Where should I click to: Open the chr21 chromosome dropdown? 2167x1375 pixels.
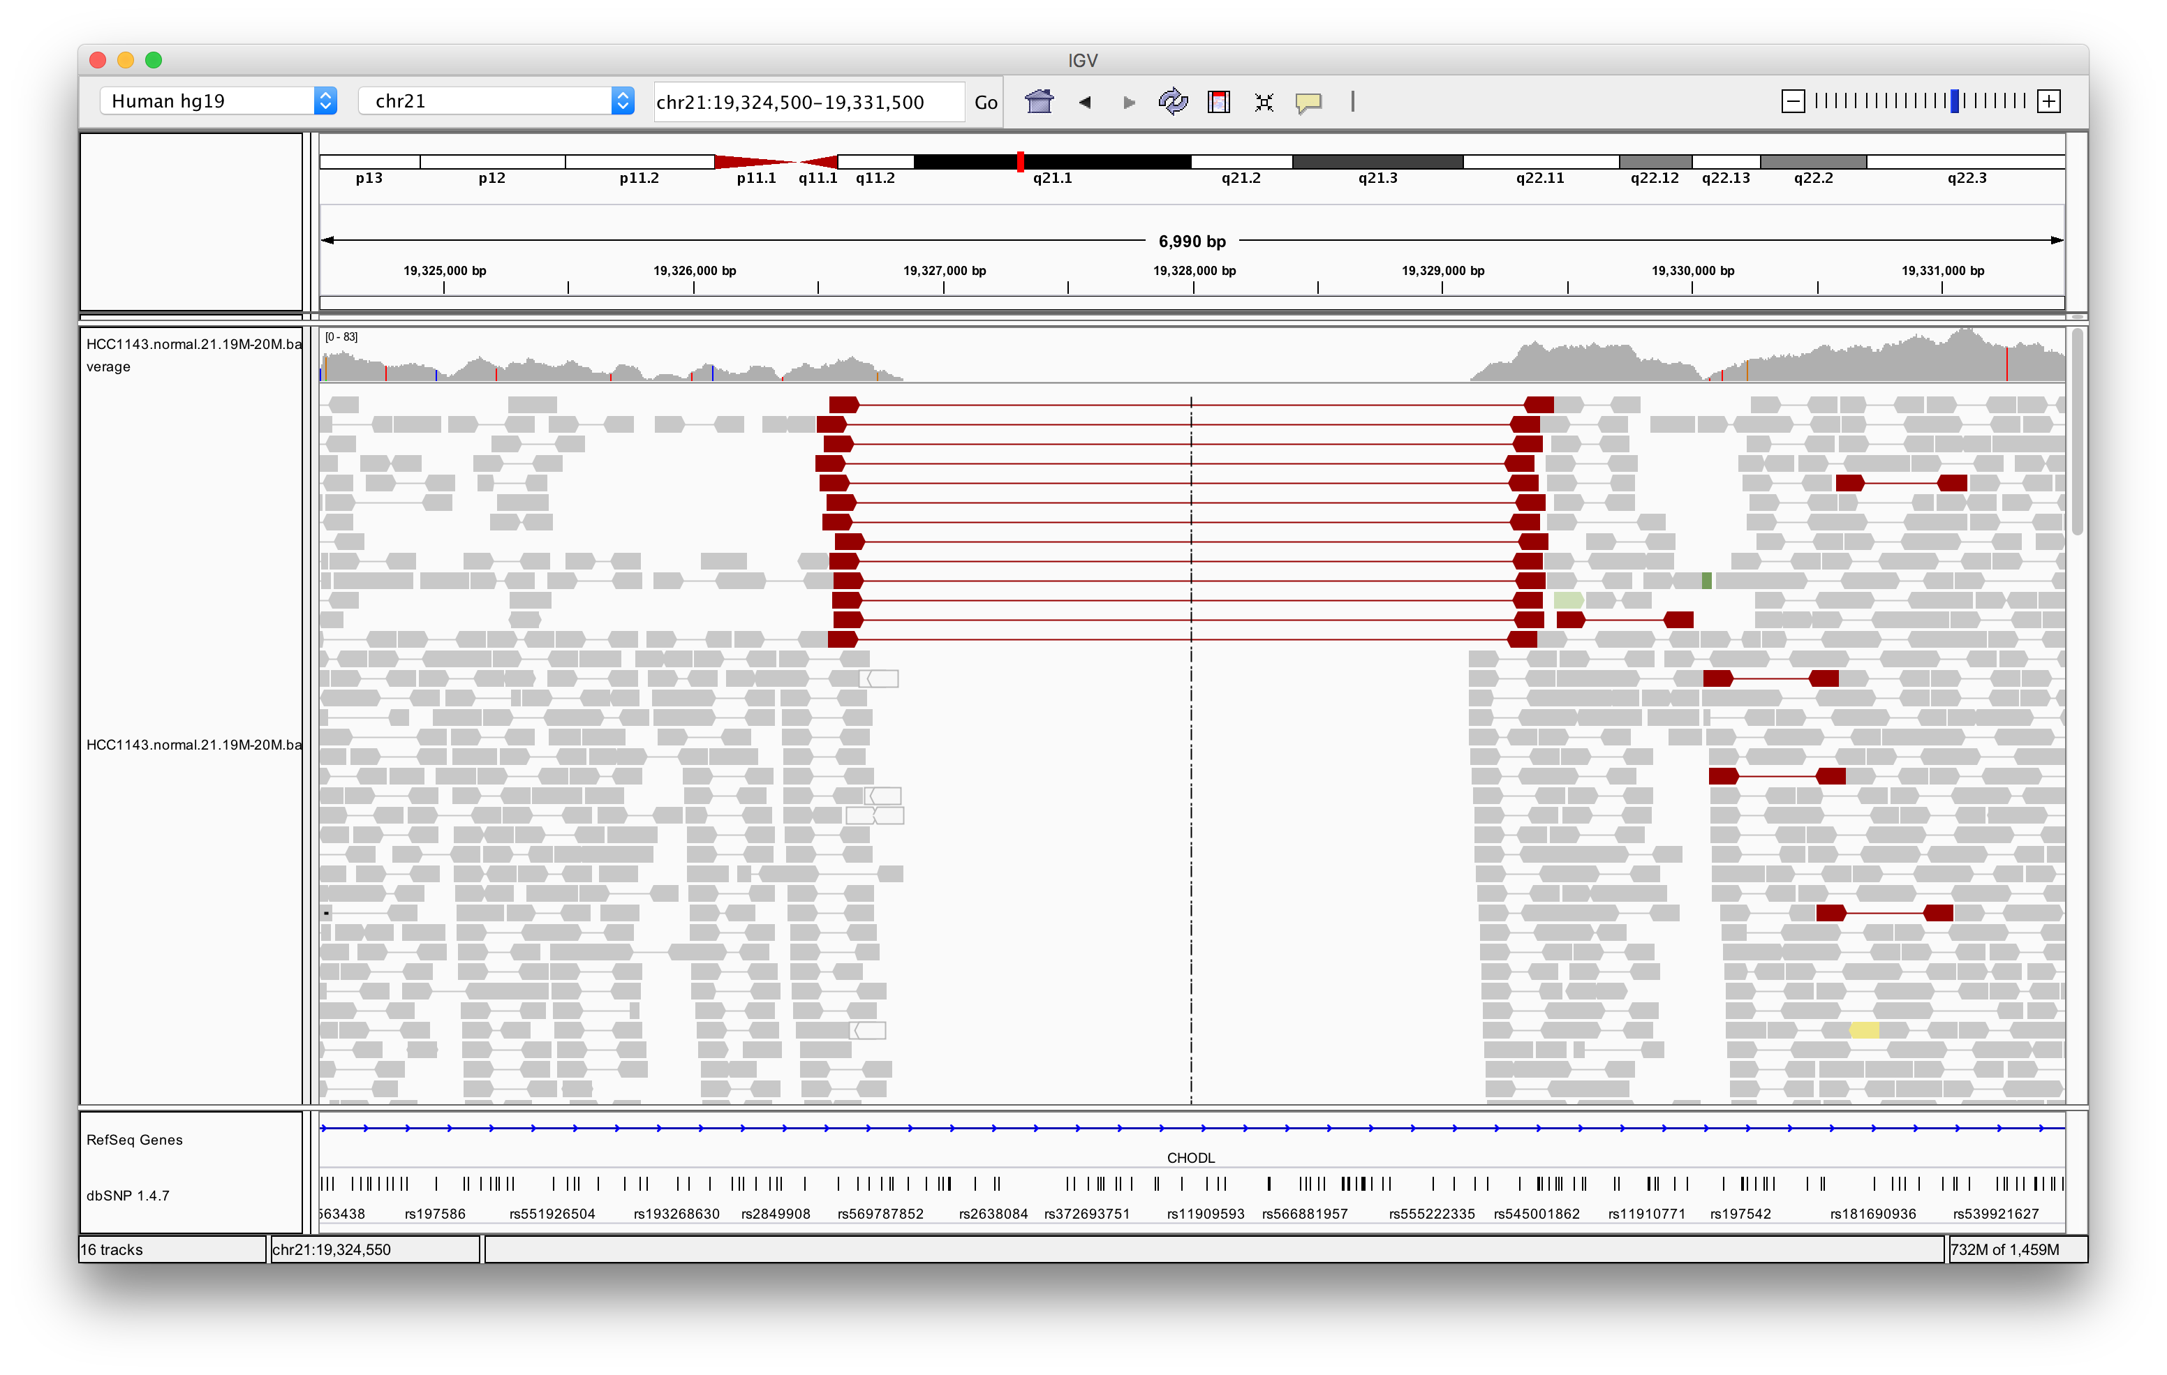(x=496, y=101)
